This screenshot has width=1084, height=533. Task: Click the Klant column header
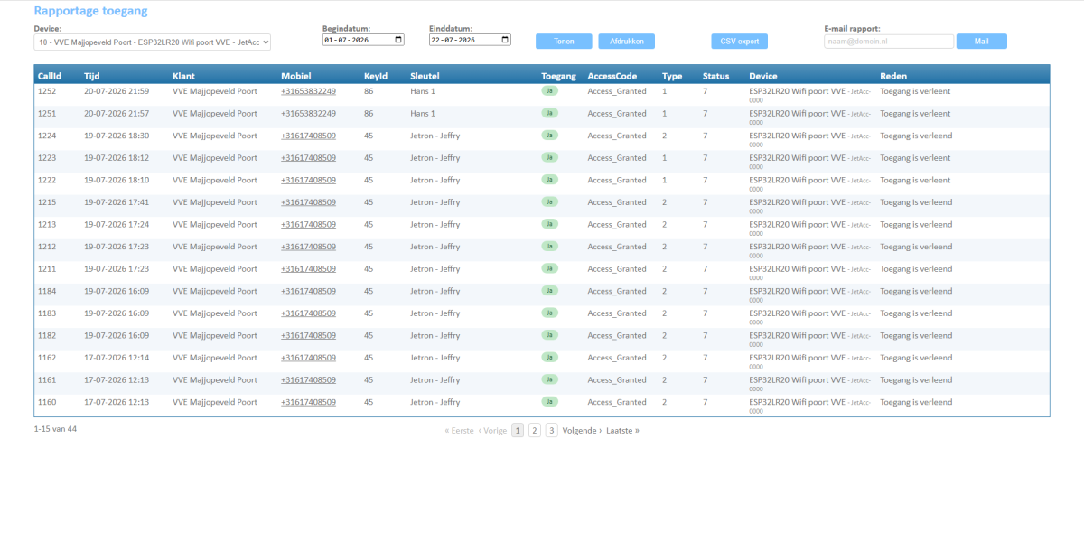[183, 76]
